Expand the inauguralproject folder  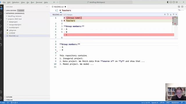(x=15, y=25)
